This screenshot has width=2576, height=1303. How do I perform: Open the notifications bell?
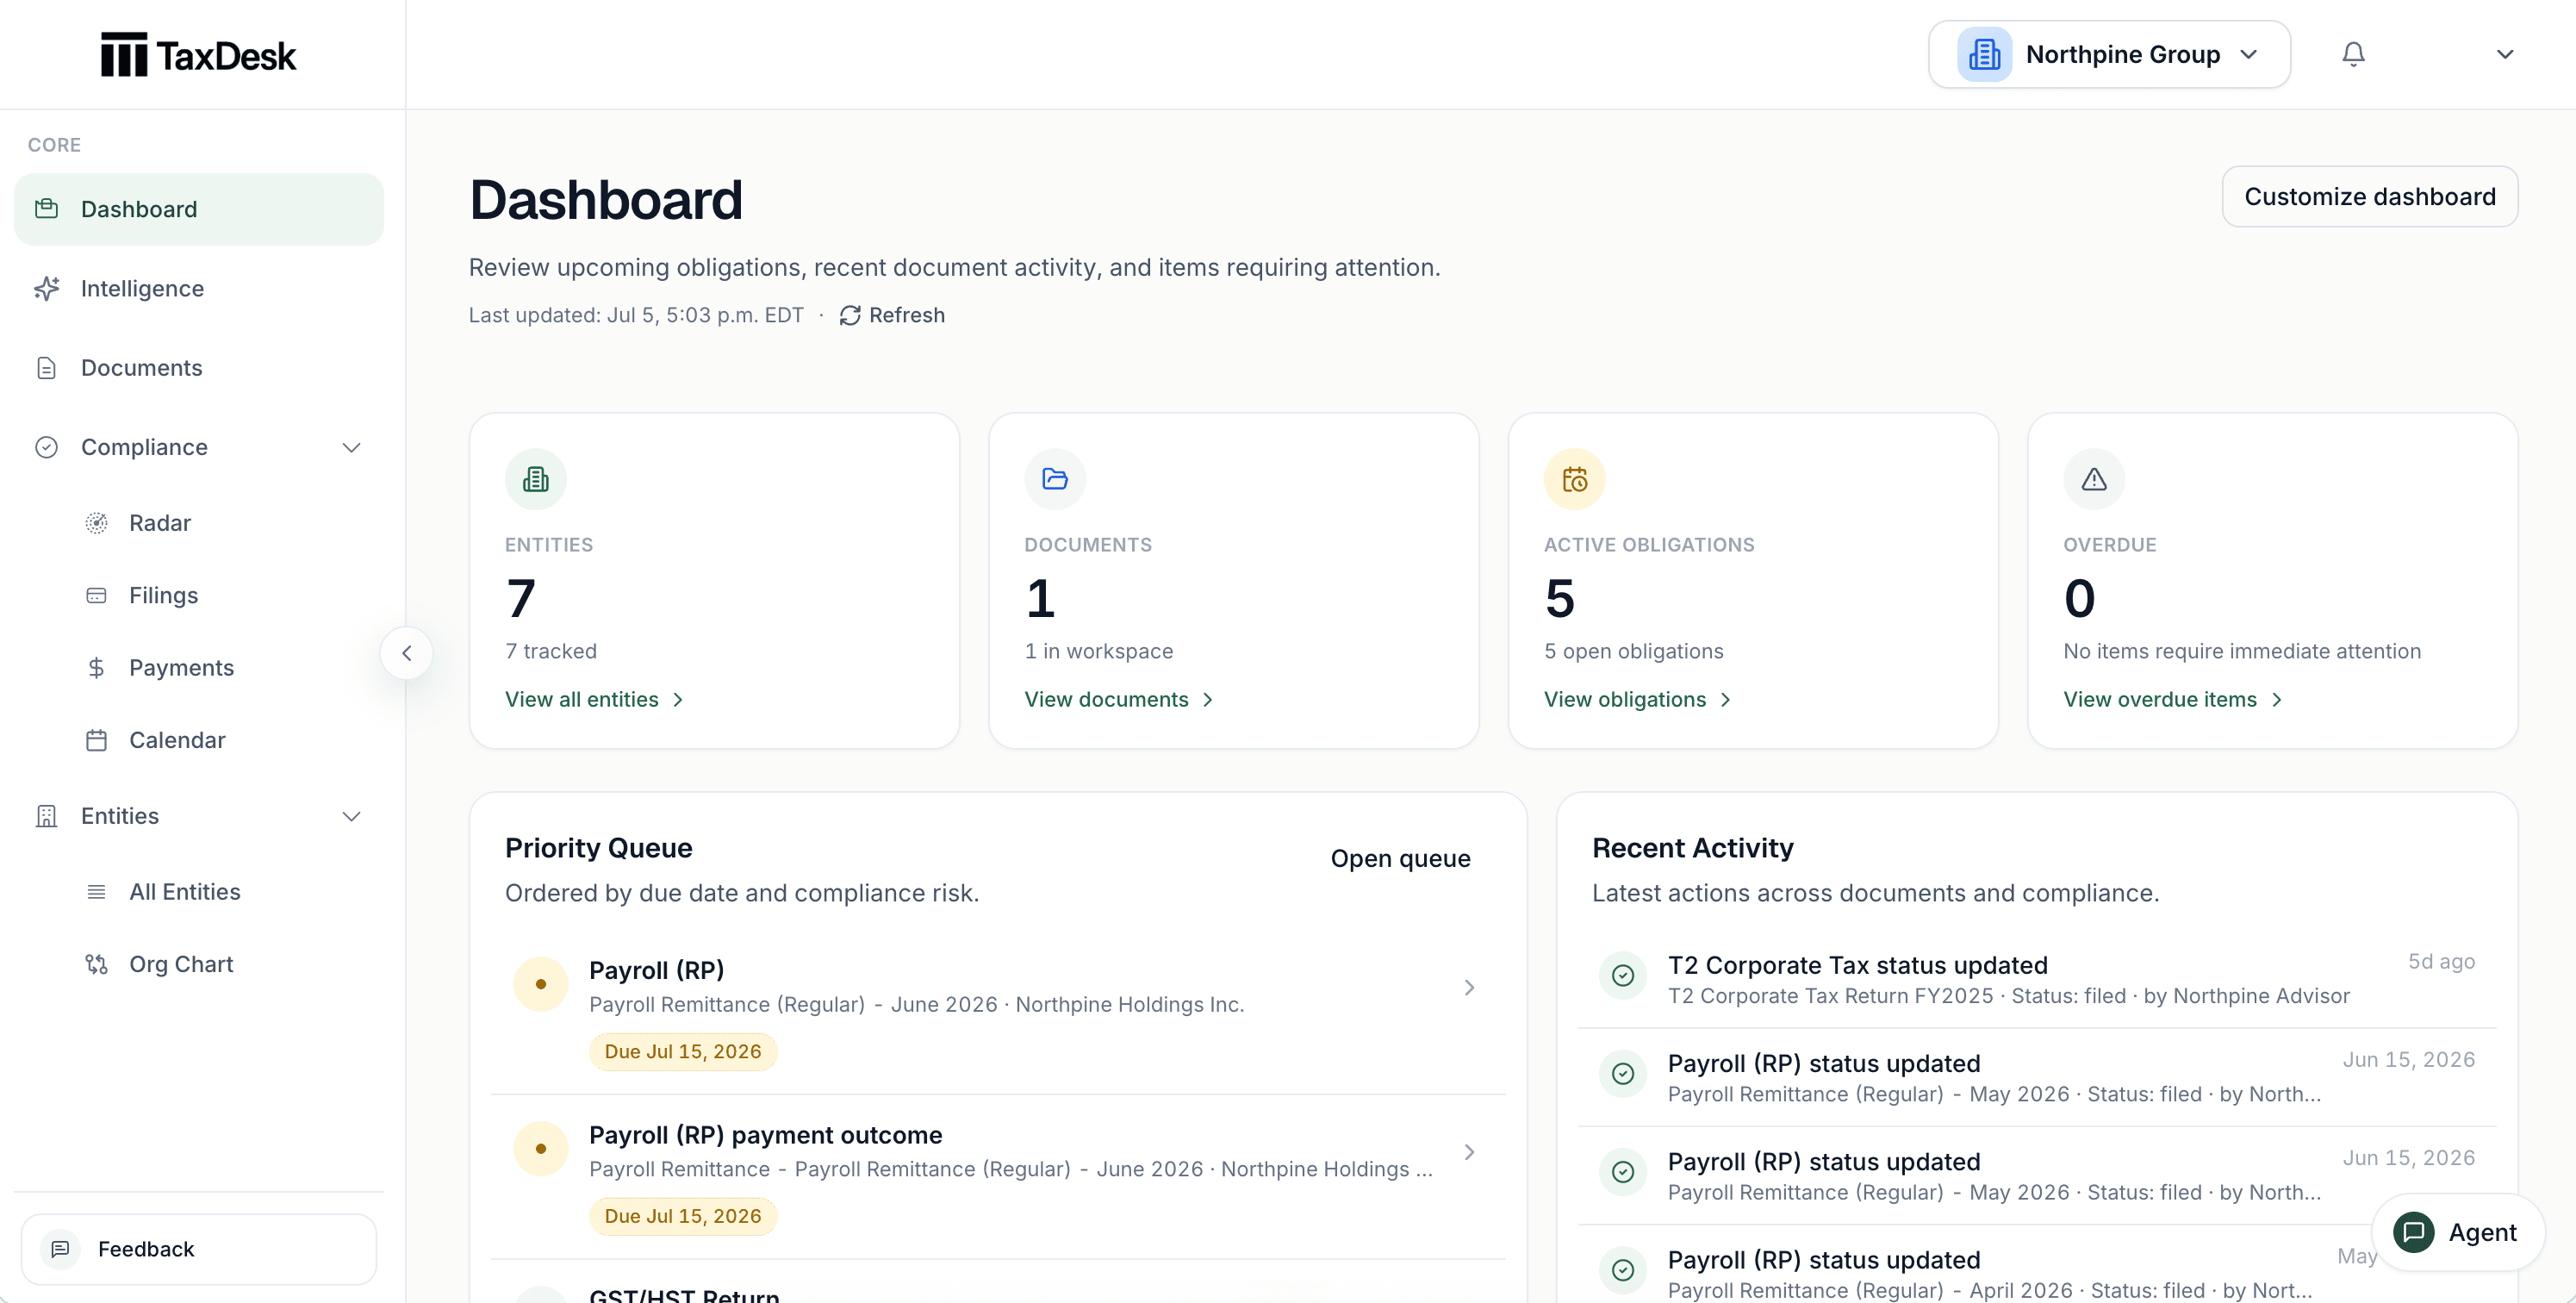[x=2353, y=54]
